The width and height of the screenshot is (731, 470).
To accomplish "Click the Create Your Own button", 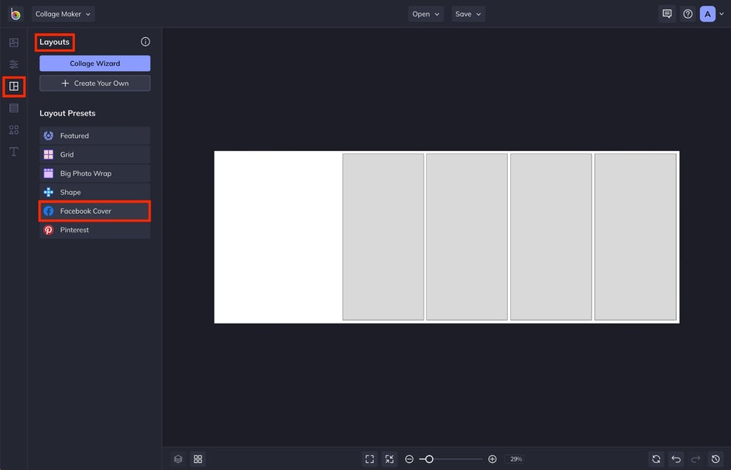I will click(x=94, y=83).
